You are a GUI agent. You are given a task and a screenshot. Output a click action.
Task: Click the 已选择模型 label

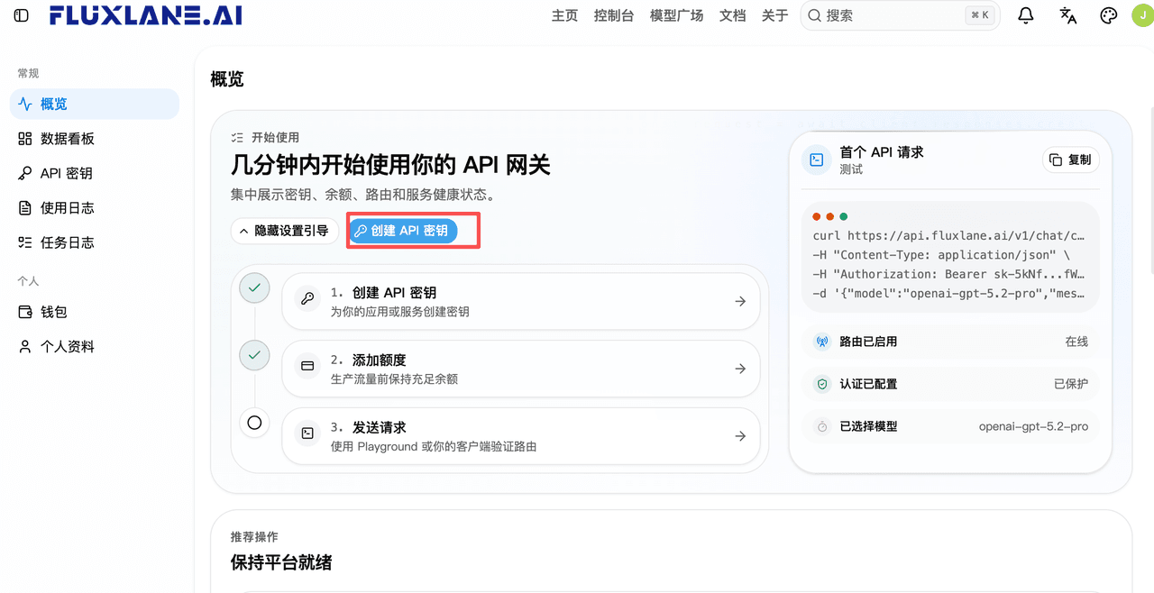(868, 426)
